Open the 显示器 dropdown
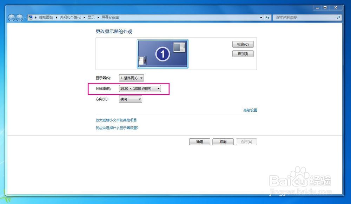The height and width of the screenshot is (204, 351). pos(131,78)
